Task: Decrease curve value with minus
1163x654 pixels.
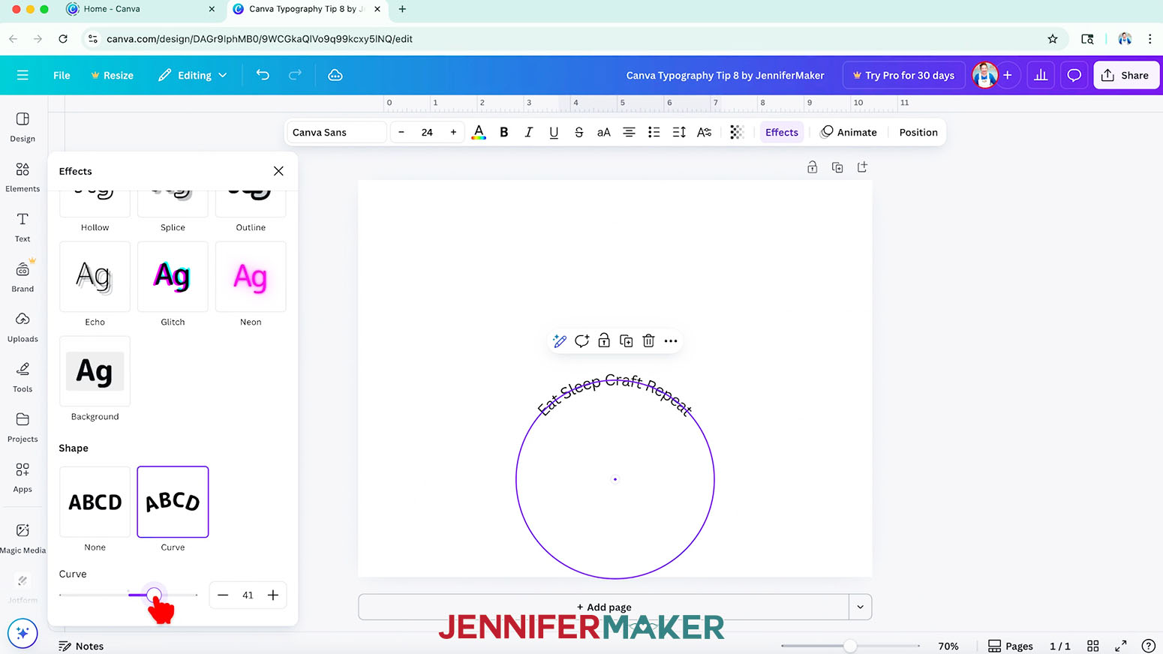Action: pos(223,595)
